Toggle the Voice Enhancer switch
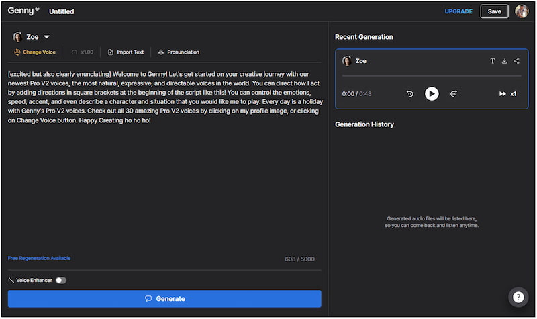The height and width of the screenshot is (319, 537). pyautogui.click(x=60, y=280)
